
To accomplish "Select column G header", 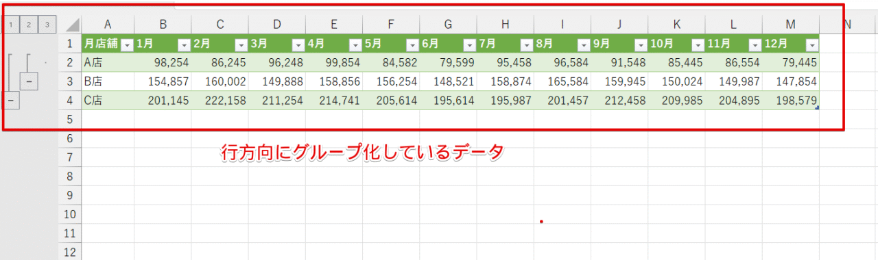I will tap(448, 25).
